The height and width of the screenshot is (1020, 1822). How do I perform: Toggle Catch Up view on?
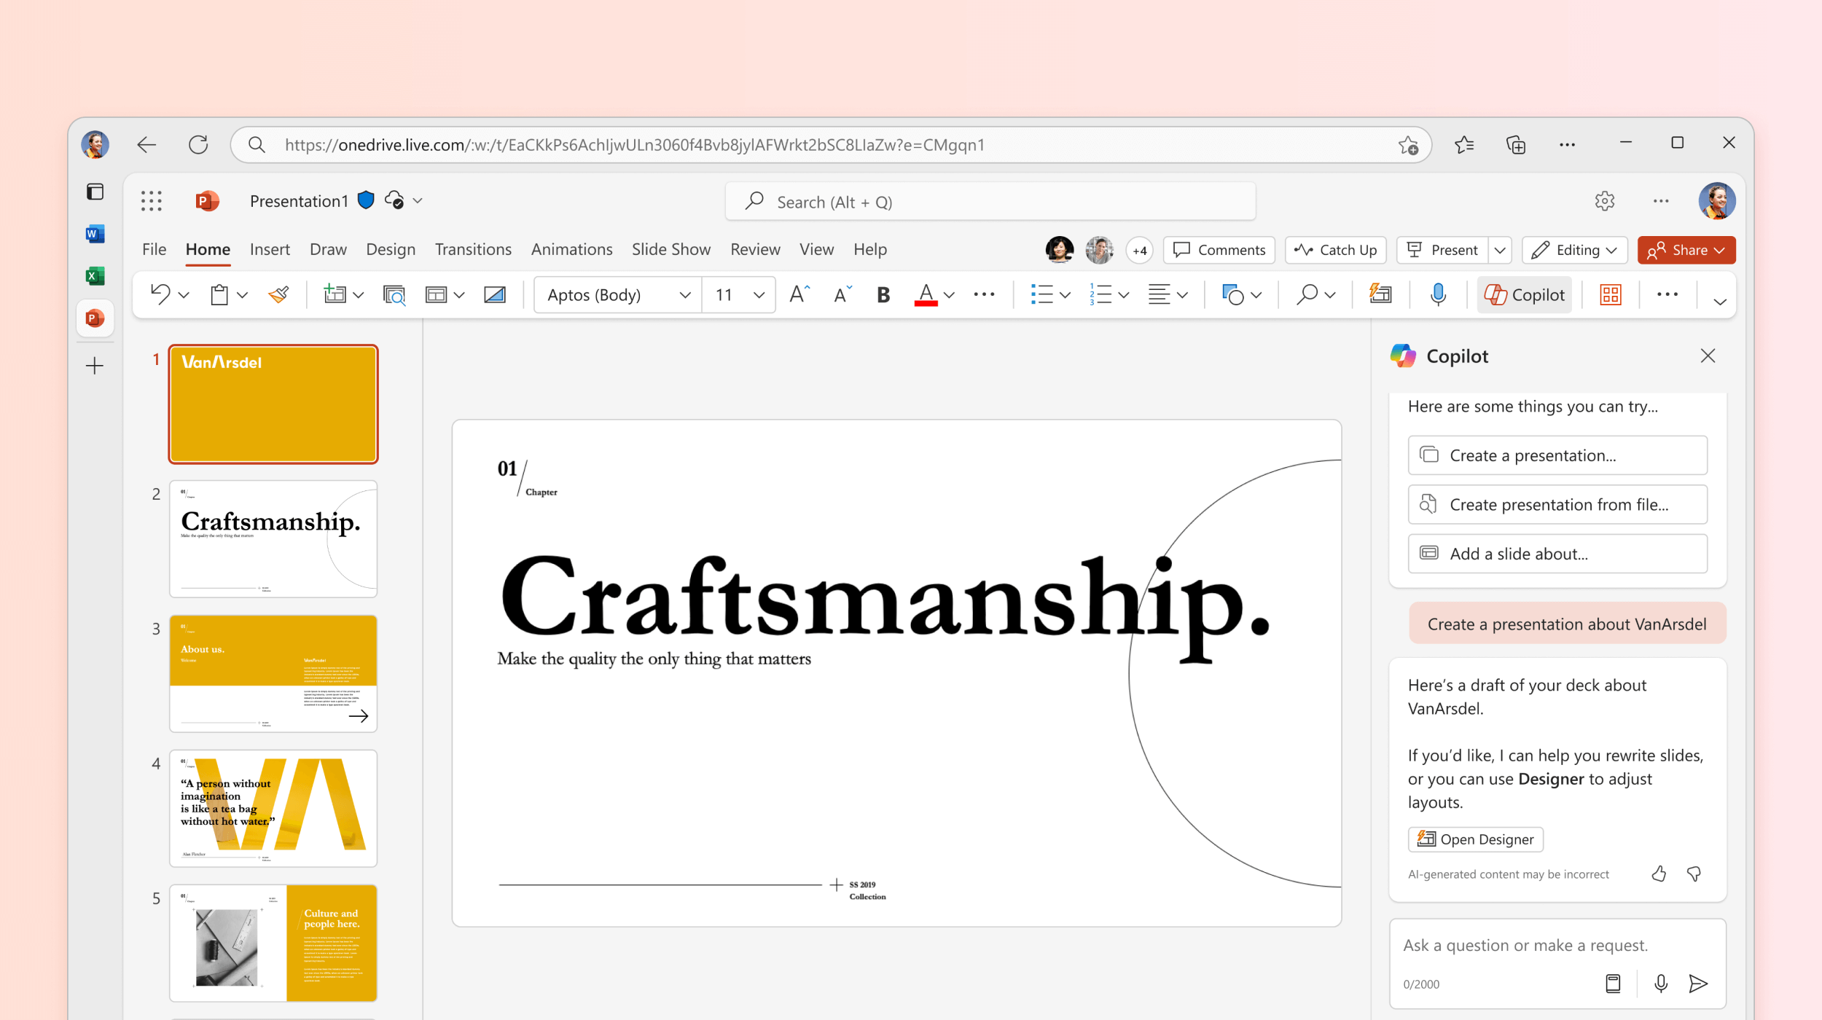click(1335, 249)
